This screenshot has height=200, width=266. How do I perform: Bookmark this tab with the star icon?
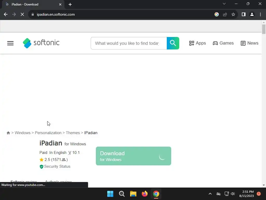pos(233,15)
